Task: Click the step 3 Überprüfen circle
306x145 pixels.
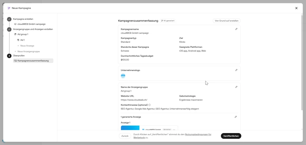Action: tap(9, 56)
